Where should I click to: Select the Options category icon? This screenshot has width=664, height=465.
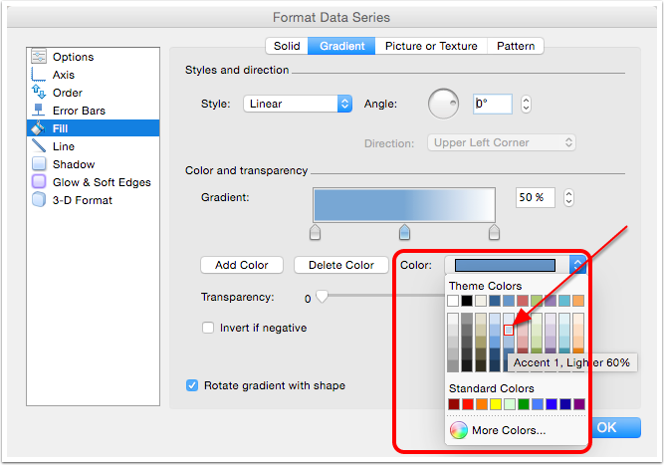39,57
